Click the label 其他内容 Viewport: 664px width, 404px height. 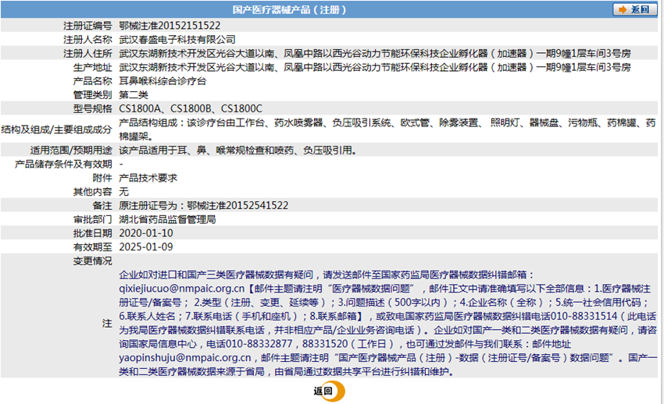click(92, 192)
